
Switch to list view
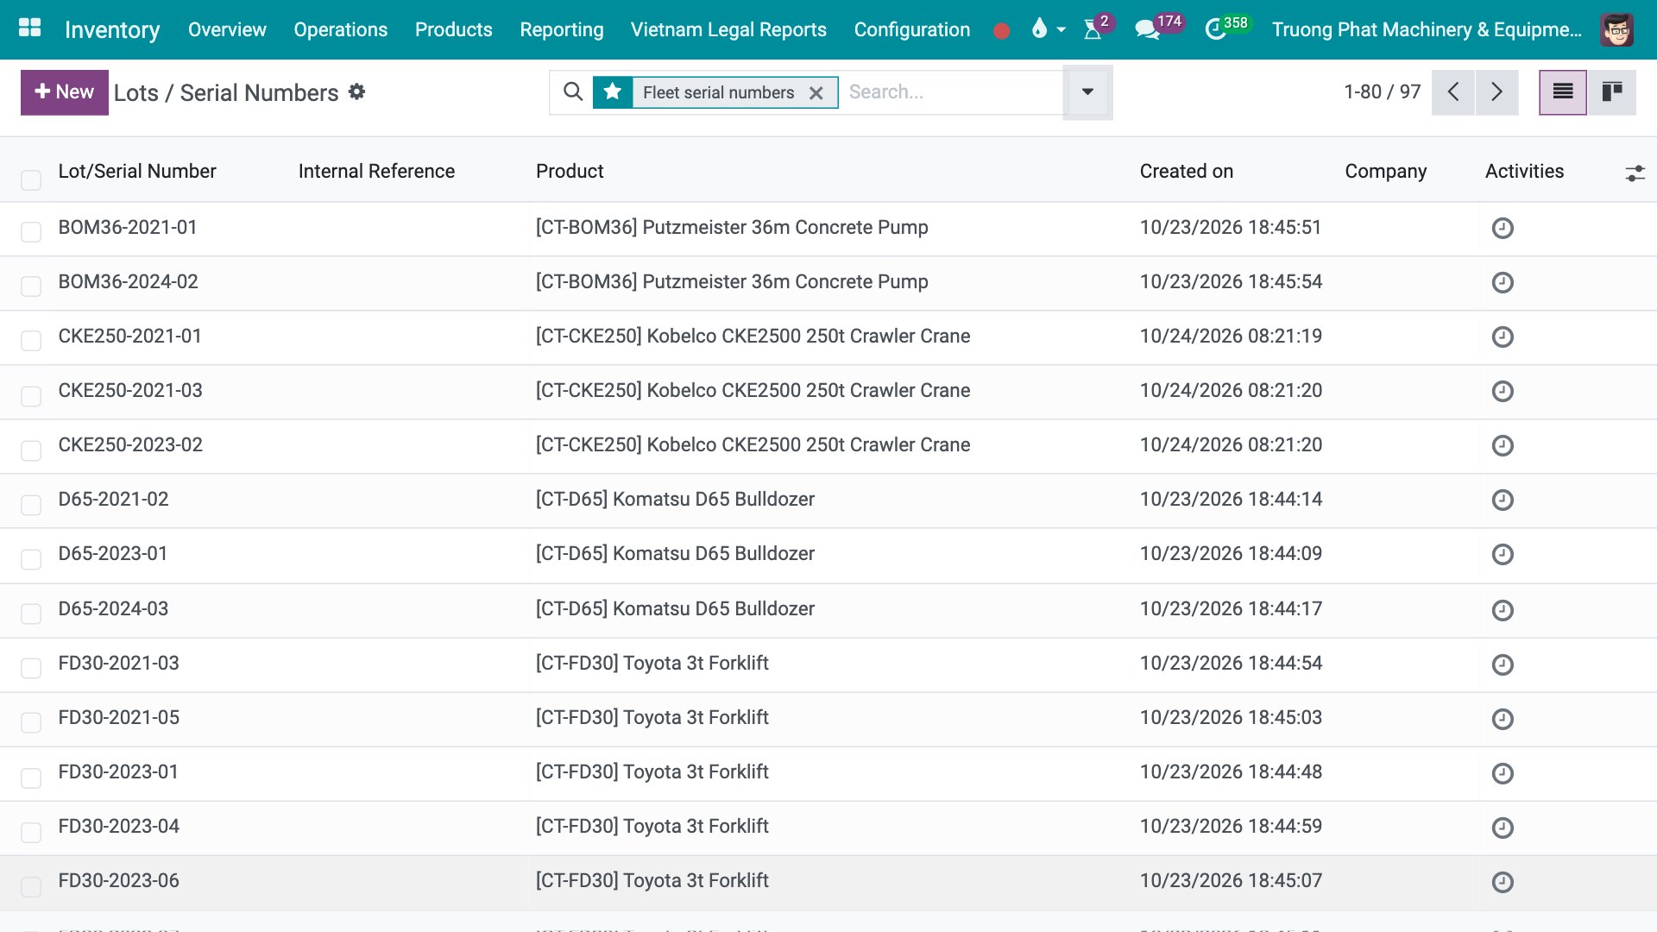[1562, 91]
